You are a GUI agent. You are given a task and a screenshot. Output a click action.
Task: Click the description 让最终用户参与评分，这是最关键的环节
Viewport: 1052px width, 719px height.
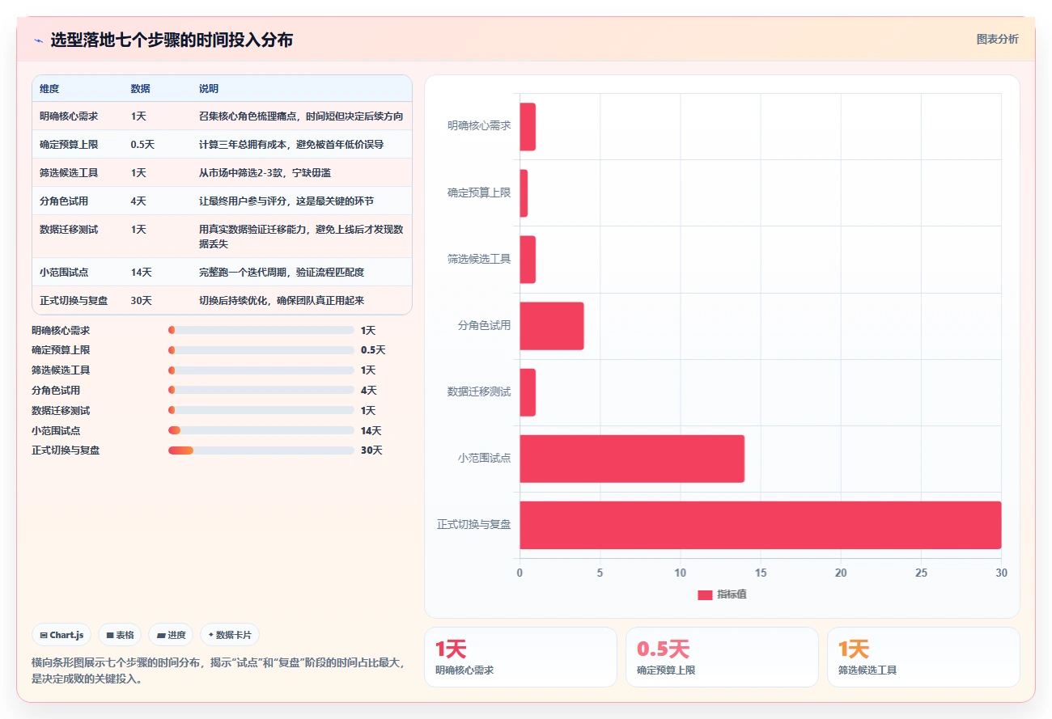(286, 201)
